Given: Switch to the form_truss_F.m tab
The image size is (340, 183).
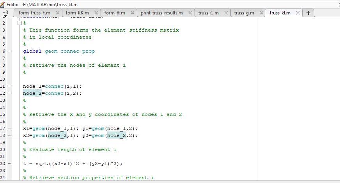Looking at the screenshot, I should pyautogui.click(x=34, y=13).
